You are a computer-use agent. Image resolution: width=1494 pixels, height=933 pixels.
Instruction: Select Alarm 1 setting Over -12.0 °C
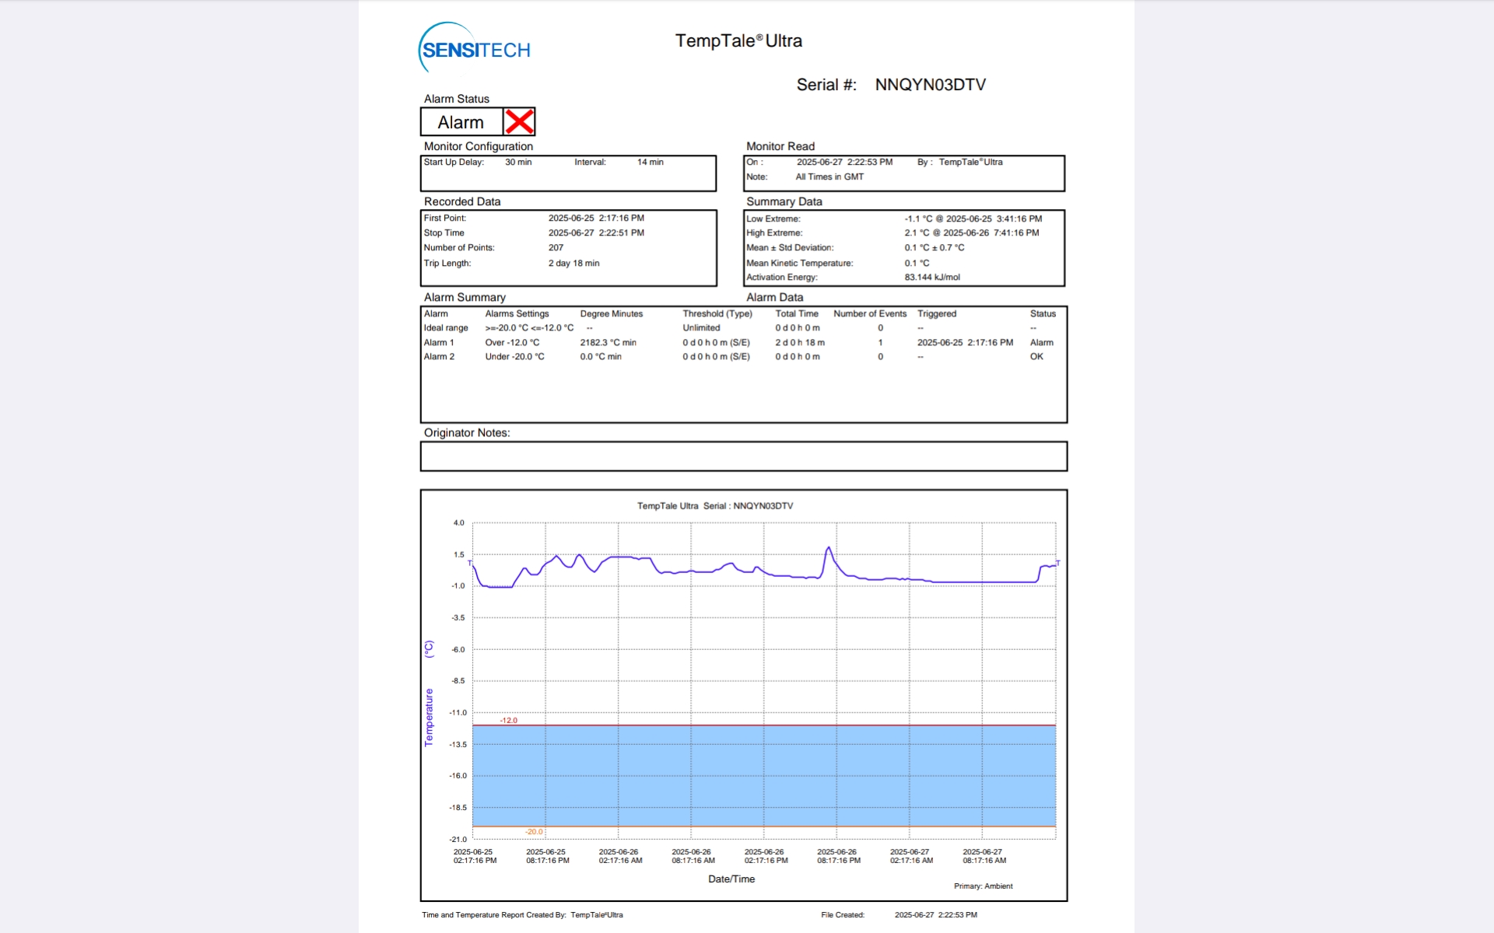pyautogui.click(x=512, y=342)
